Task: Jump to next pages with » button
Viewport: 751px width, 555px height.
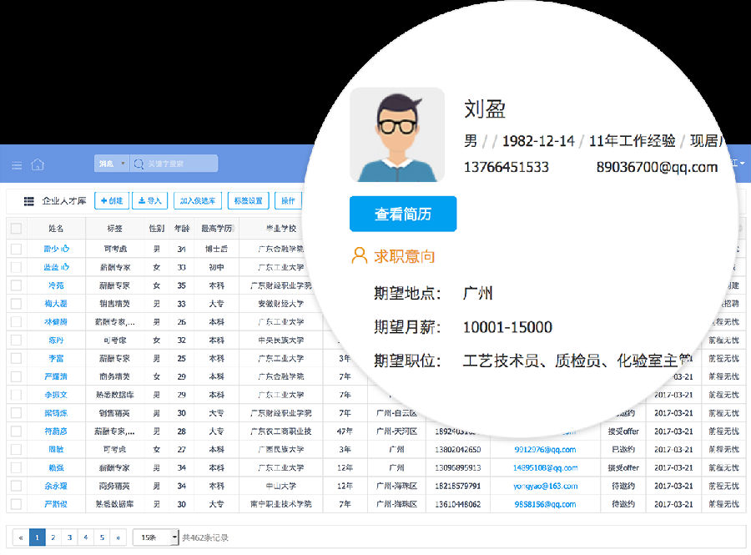Action: 118,537
